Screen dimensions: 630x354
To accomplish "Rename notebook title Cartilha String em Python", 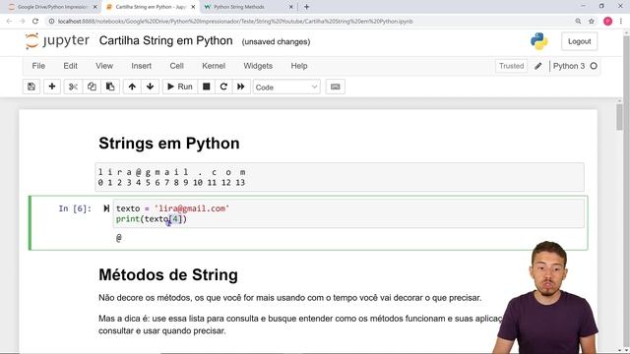I will [165, 41].
